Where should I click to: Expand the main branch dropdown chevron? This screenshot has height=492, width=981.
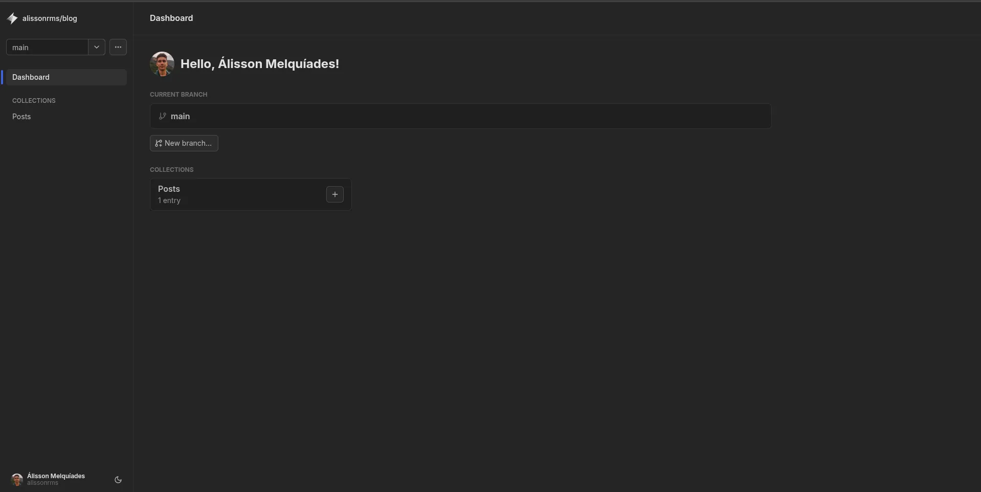[97, 47]
